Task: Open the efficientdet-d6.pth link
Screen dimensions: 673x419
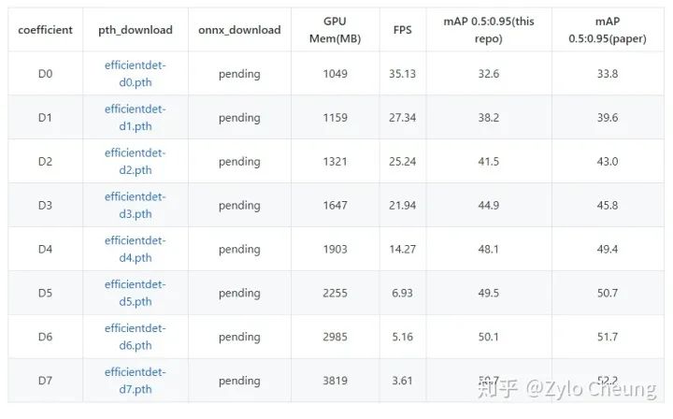Action: tap(135, 337)
